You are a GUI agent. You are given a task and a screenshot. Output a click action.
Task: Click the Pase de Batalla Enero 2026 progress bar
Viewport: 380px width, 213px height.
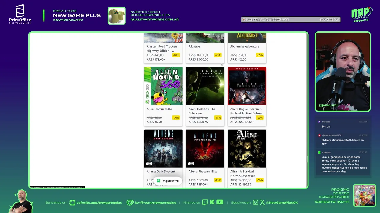291,20
